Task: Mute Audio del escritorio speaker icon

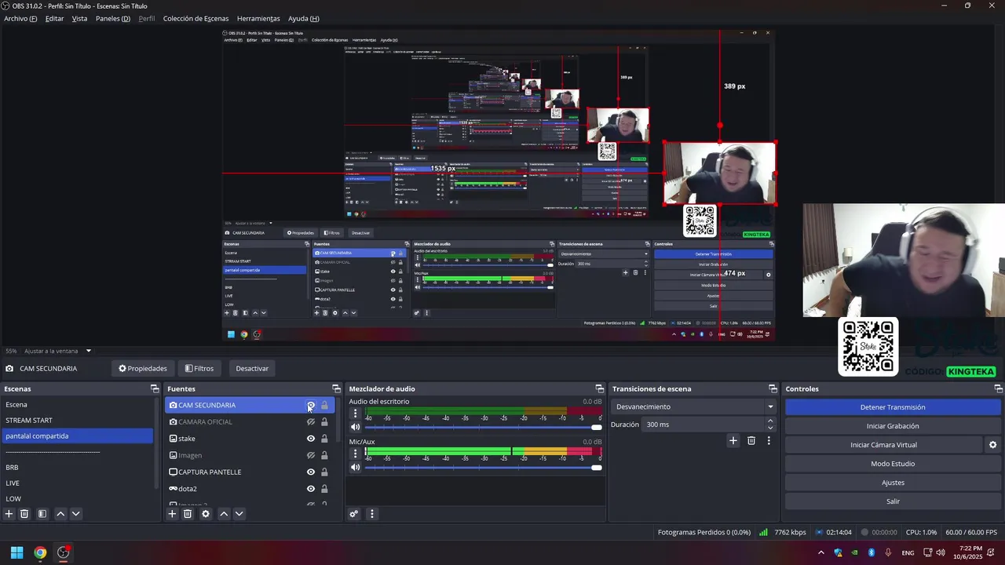Action: (x=356, y=427)
